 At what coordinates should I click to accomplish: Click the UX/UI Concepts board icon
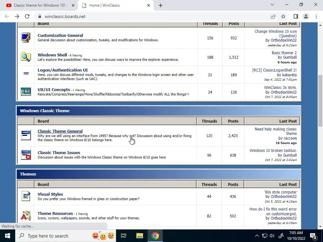26,92
